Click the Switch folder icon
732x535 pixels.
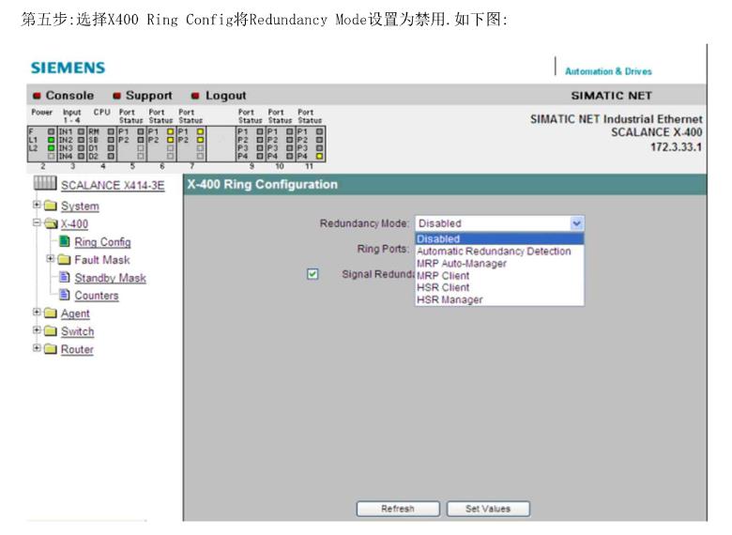49,331
